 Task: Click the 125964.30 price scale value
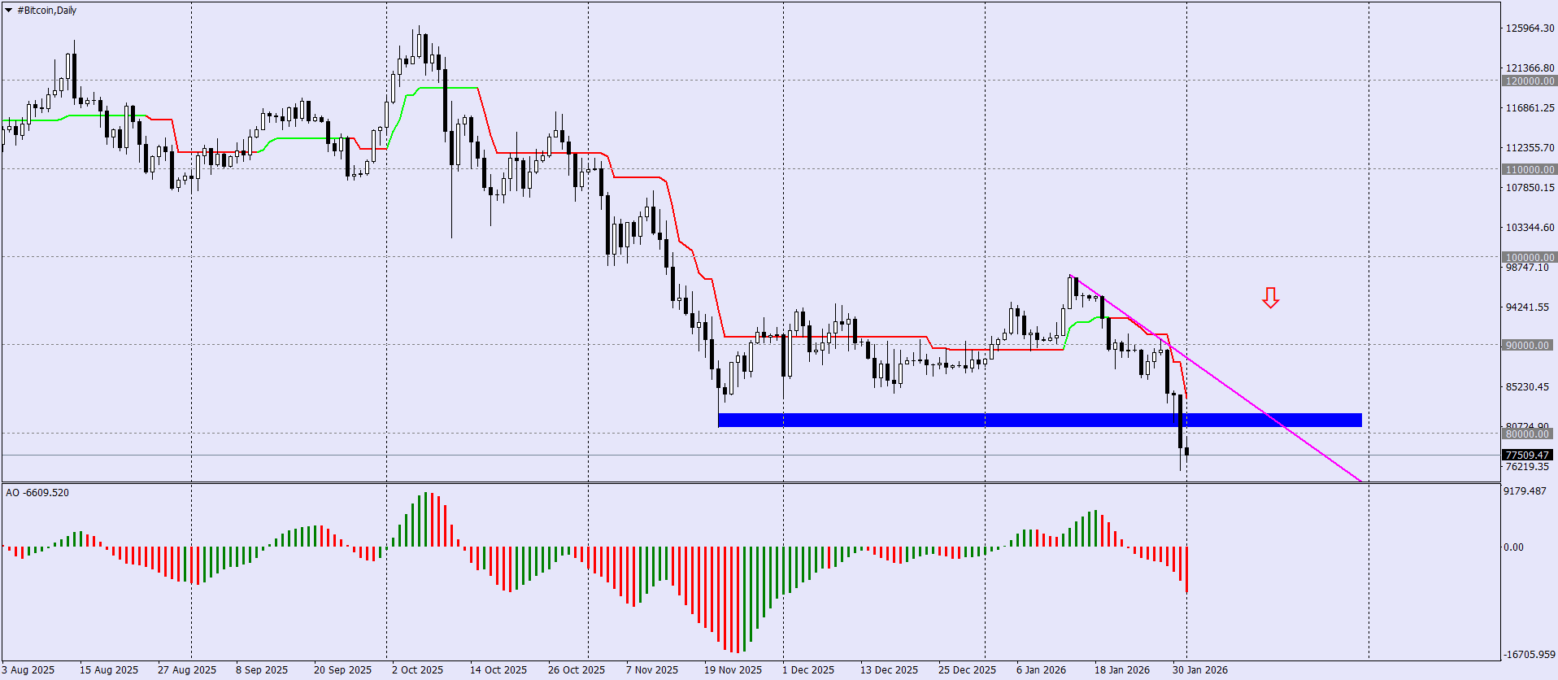[x=1530, y=28]
